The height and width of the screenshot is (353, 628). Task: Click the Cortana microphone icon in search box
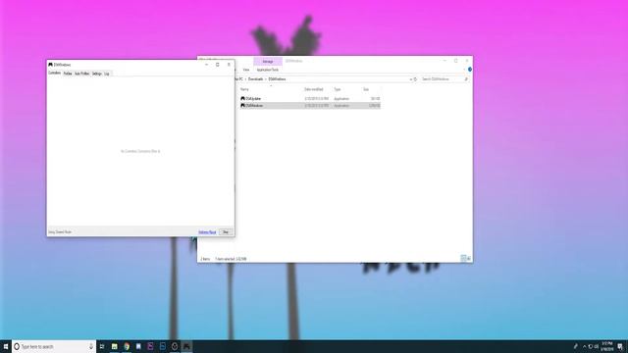click(x=91, y=346)
